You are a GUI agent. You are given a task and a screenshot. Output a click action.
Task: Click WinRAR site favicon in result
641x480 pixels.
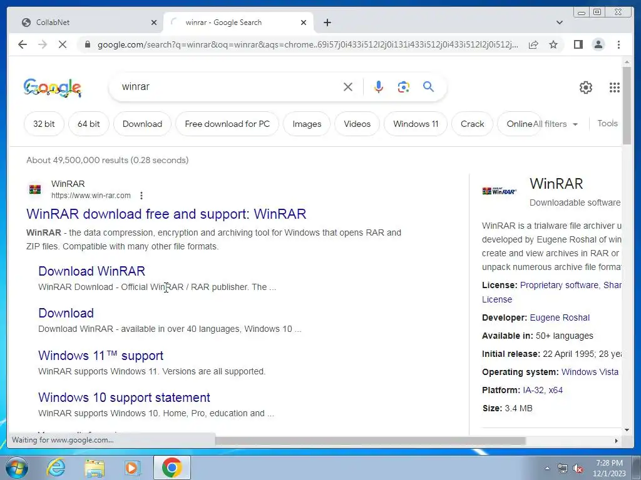[x=35, y=189]
